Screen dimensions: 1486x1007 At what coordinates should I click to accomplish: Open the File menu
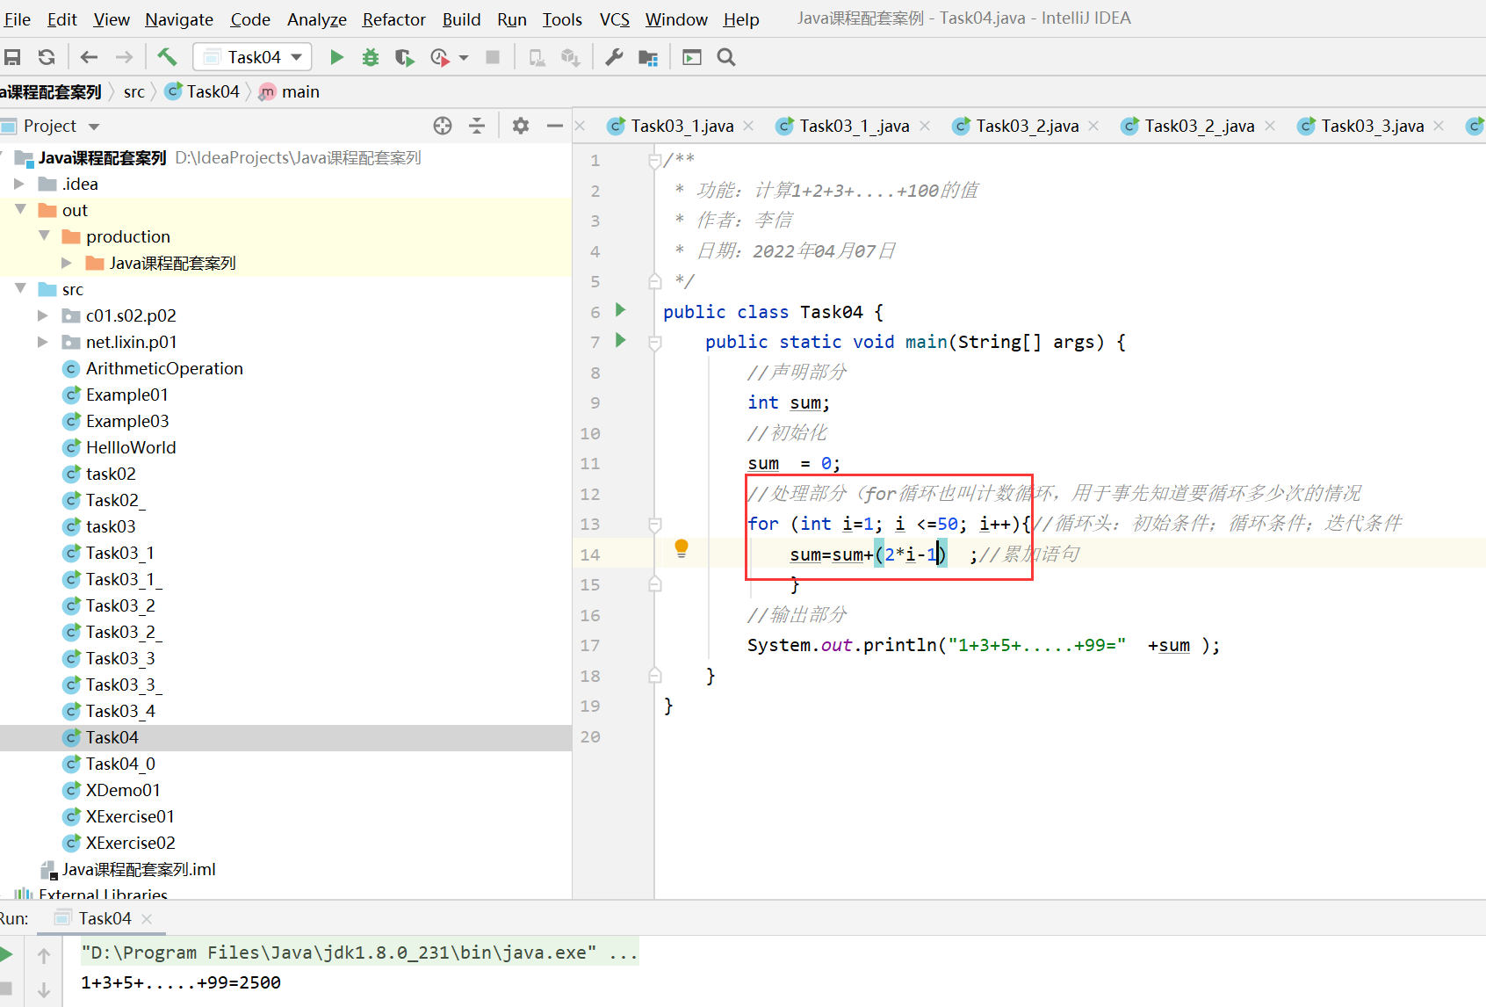coord(17,18)
